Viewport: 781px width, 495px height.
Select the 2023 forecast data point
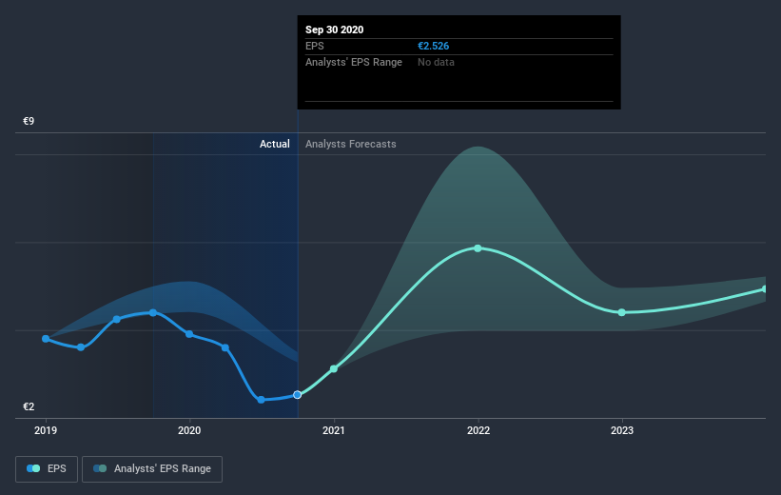pyautogui.click(x=621, y=312)
